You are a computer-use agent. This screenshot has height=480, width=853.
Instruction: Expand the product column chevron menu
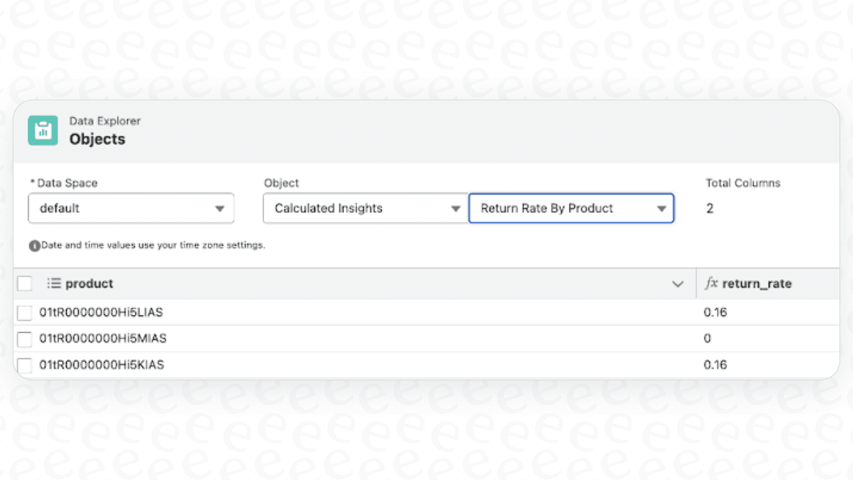pos(677,284)
